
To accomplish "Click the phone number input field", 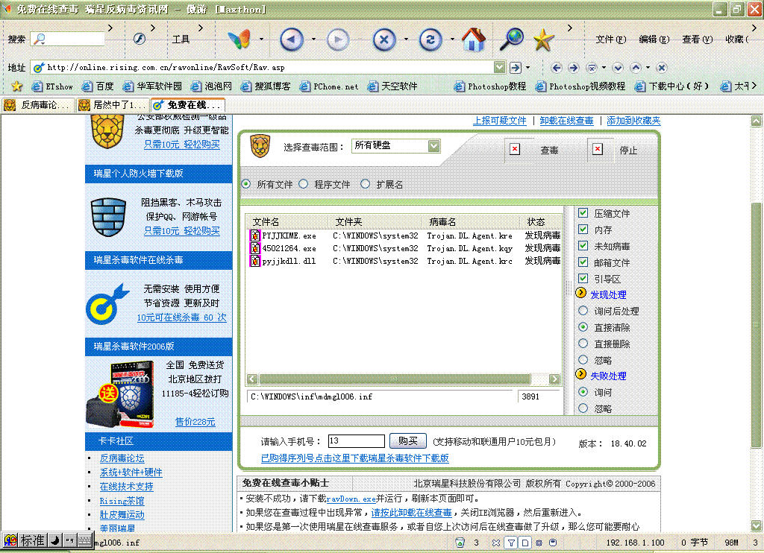I will point(356,441).
